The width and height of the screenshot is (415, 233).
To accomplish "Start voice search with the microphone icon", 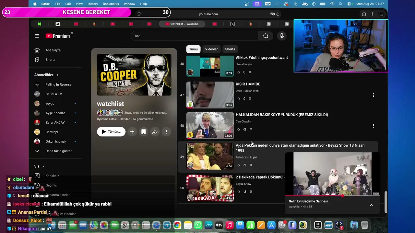I will click(x=282, y=36).
